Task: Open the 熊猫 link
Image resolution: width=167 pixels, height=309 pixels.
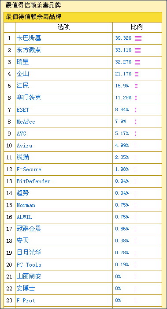Action: click(22, 157)
